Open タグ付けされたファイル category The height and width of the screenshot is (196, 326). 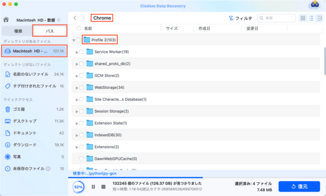34,86
